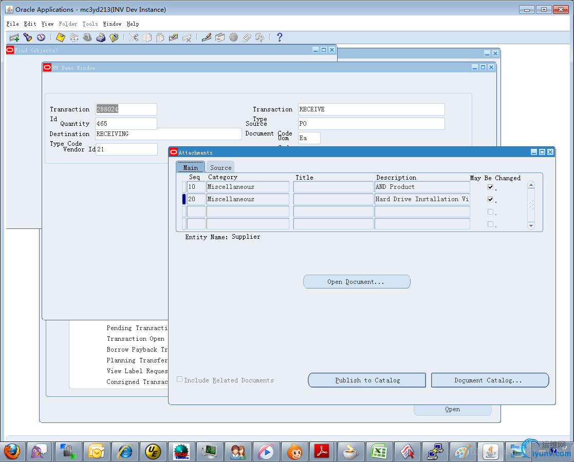Click the 'AND Product' description field
574x462 pixels.
point(422,187)
